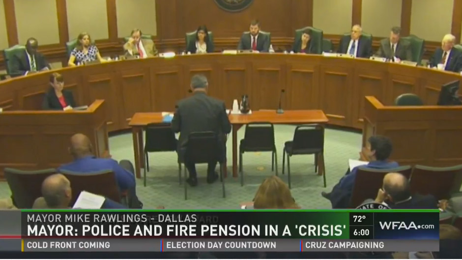Click the Mayor Mike Rawlings - Dallas caption
The image size is (462, 260).
(x=112, y=218)
